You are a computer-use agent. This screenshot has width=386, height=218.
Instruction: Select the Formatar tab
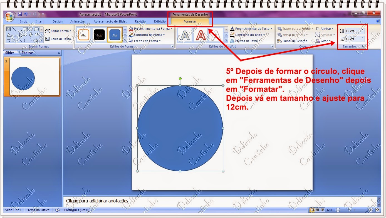pyautogui.click(x=190, y=21)
